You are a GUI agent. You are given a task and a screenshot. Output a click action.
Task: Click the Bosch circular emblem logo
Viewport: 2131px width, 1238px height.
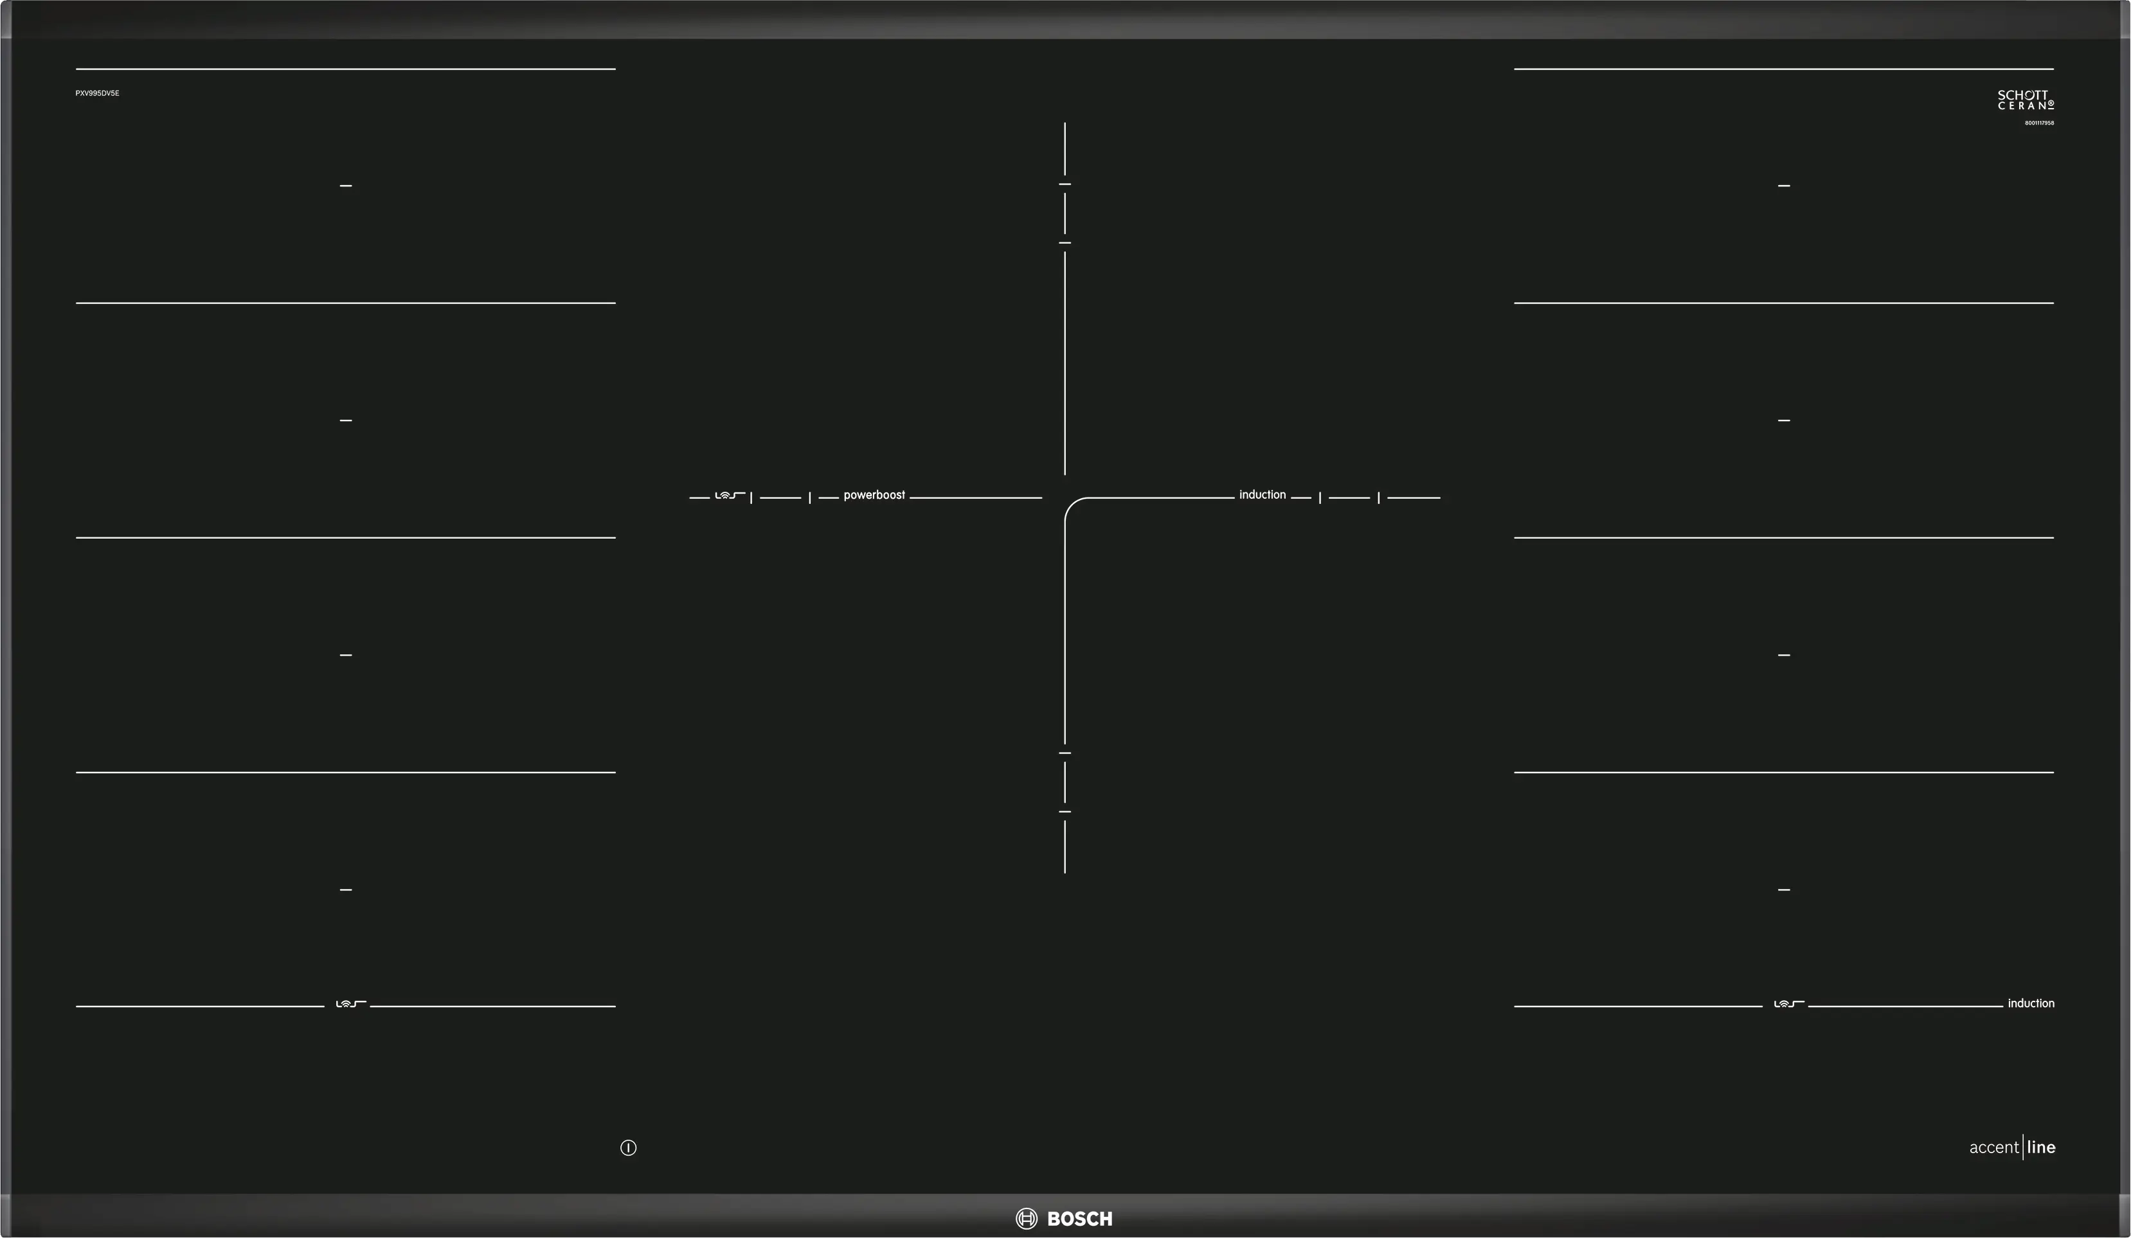pos(1026,1219)
